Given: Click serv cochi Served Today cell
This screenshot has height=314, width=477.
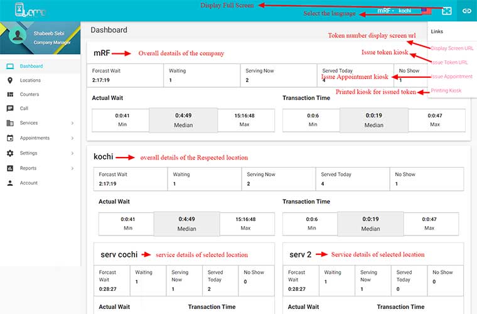Looking at the screenshot, I should 220,281.
